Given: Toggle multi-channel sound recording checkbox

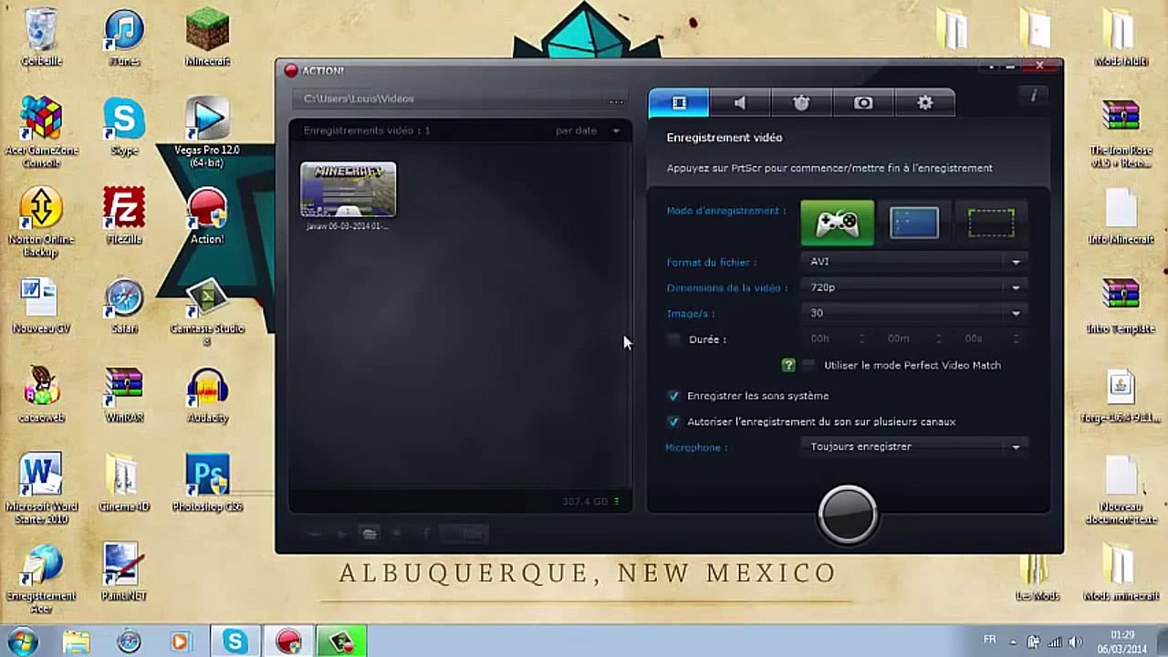Looking at the screenshot, I should click(673, 422).
